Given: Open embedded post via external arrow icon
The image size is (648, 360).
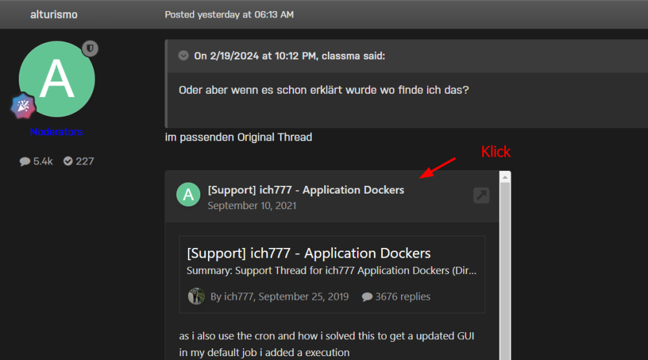Looking at the screenshot, I should 481,196.
